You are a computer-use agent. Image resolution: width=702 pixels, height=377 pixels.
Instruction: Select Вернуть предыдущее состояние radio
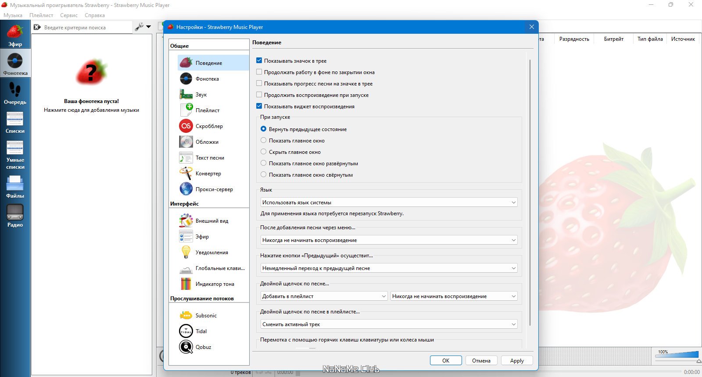click(x=263, y=129)
